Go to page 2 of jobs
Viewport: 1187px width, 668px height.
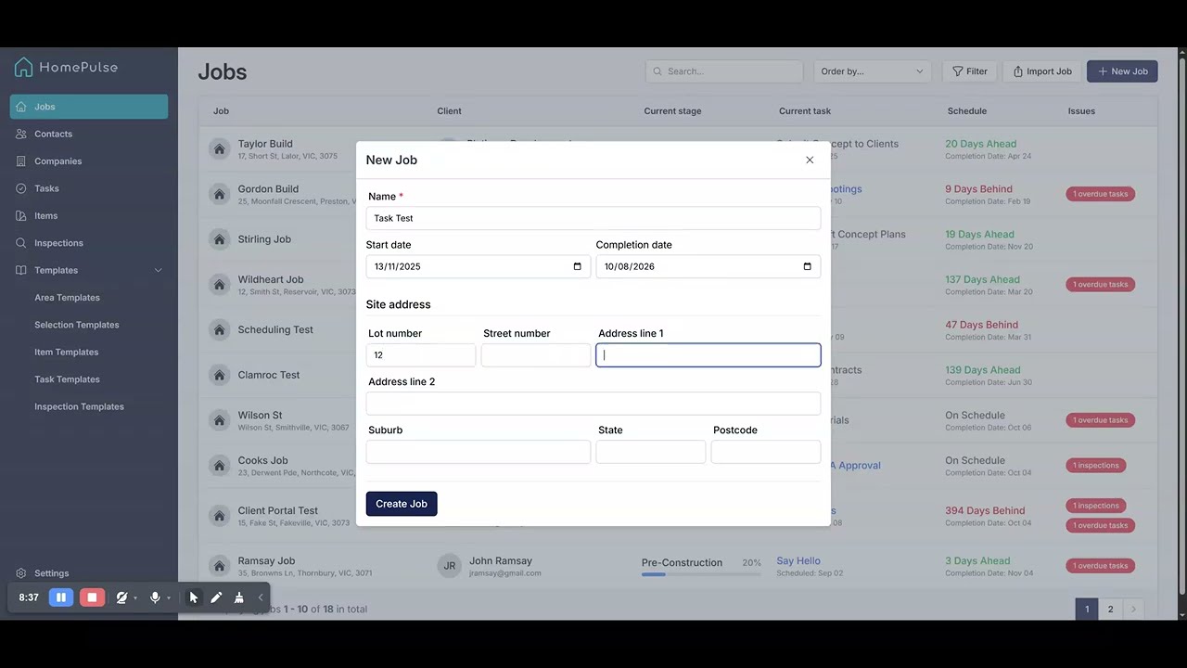click(1110, 610)
